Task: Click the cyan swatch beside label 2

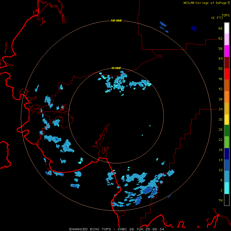Action: click(227, 188)
